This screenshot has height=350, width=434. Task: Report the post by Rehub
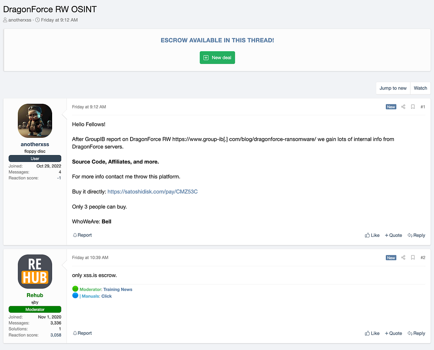[x=82, y=333]
